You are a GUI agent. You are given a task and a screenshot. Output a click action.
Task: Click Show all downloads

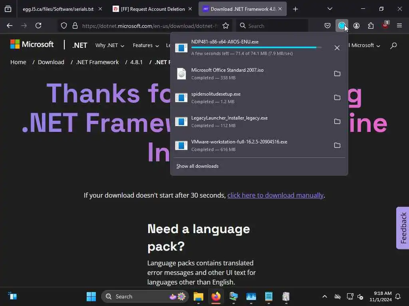pos(197,166)
